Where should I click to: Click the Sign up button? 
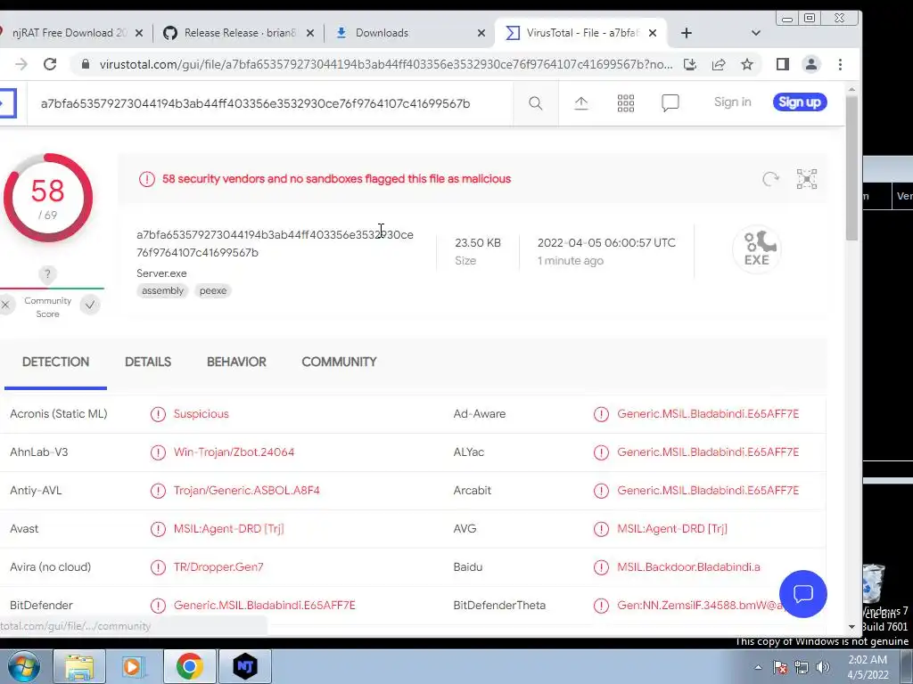coord(800,102)
